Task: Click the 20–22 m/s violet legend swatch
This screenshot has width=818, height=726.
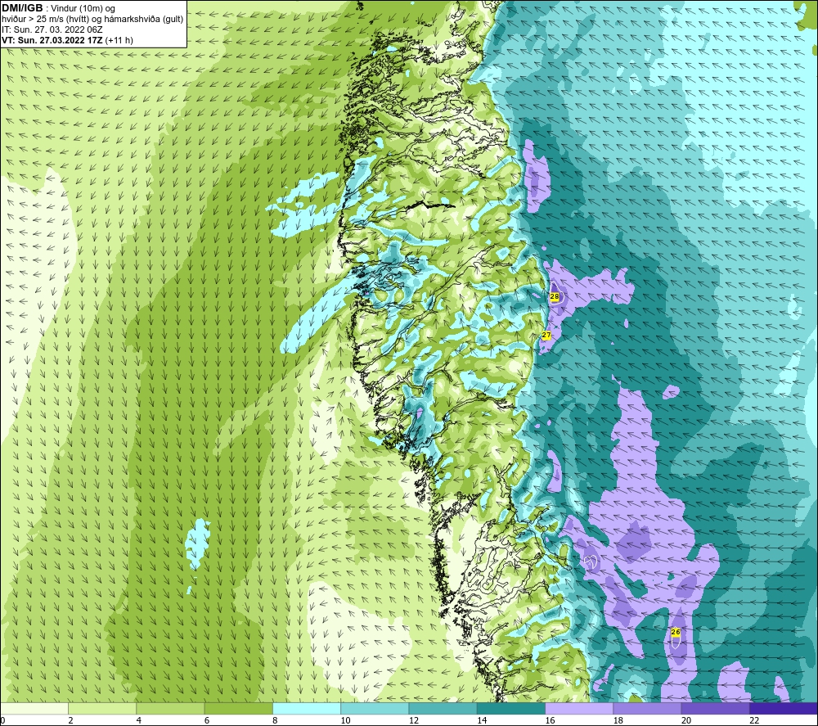Action: 715,708
